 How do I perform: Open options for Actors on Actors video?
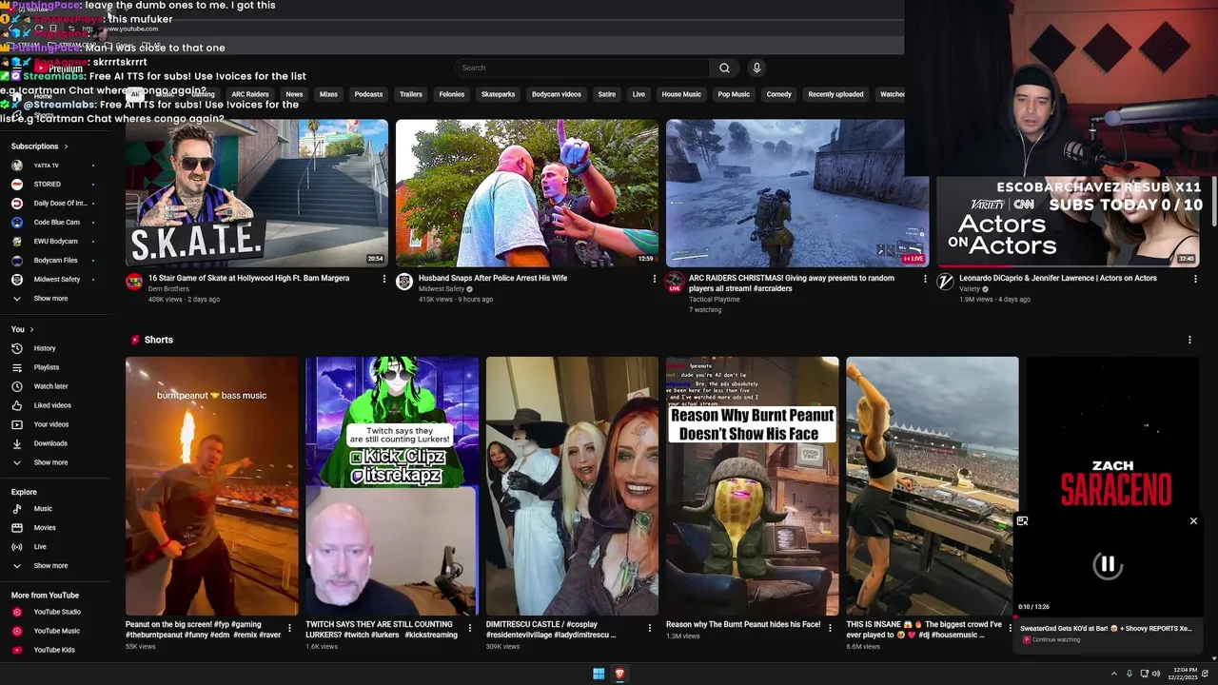click(x=1195, y=279)
